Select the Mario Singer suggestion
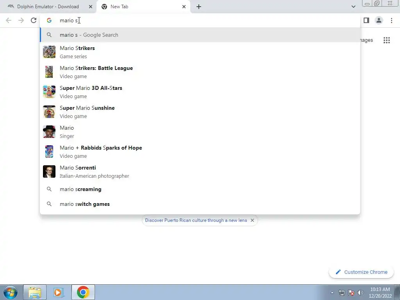 pyautogui.click(x=200, y=132)
